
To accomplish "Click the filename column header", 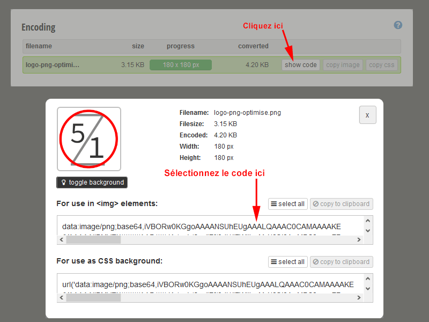I will pyautogui.click(x=39, y=46).
